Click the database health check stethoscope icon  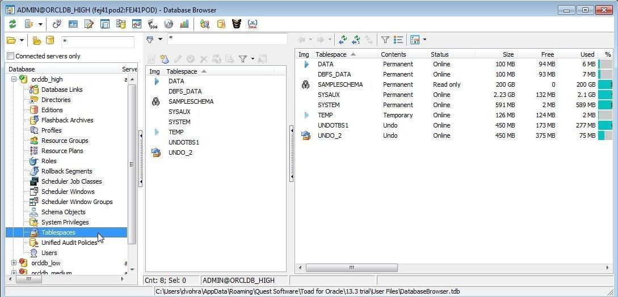57,24
